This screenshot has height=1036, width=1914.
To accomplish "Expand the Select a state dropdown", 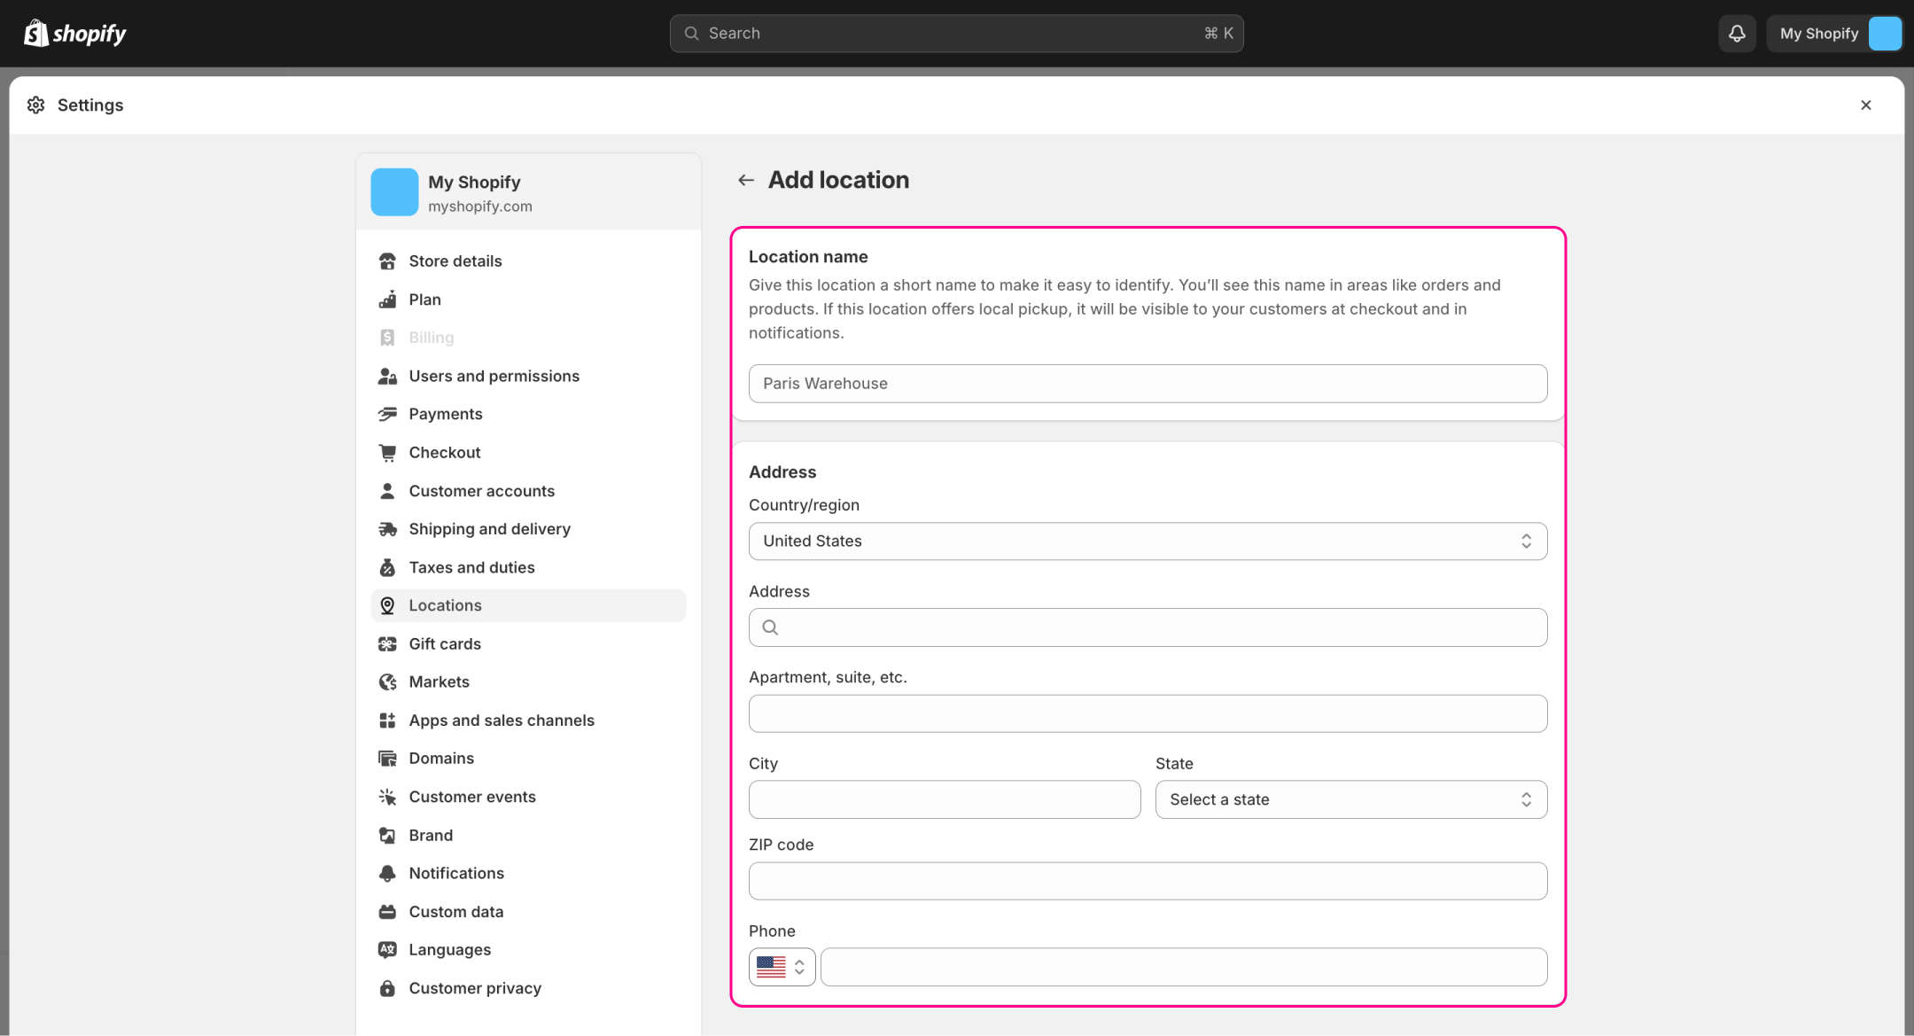I will point(1350,799).
